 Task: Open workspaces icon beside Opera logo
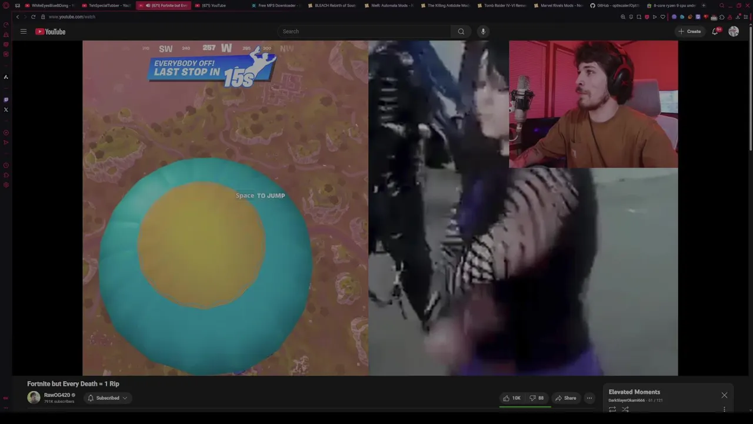[x=17, y=5]
